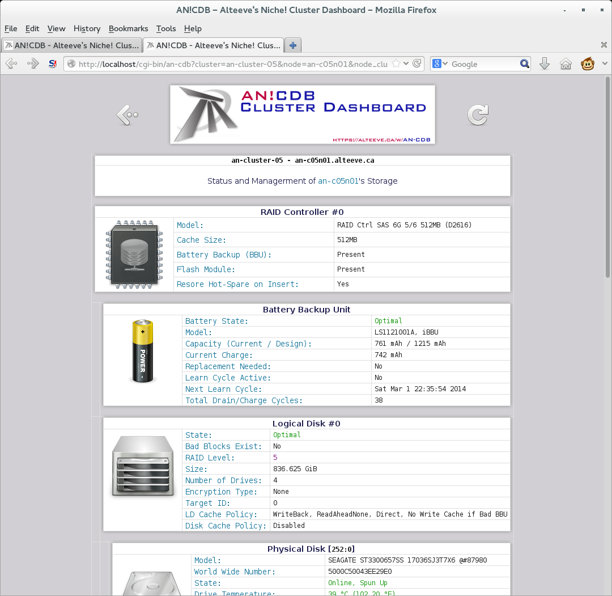
Task: Click the Next Learn Cycle date value
Action: pyautogui.click(x=420, y=388)
